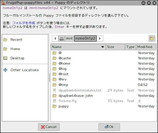This screenshot has height=133, width=158.
Task: Select the nvme0n1p2 path segment
Action: tap(85, 38)
